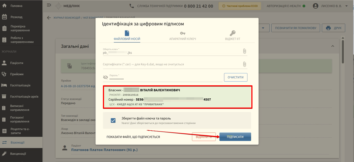
Task: Click the patient person icon near Платонов
Action: 65,148
